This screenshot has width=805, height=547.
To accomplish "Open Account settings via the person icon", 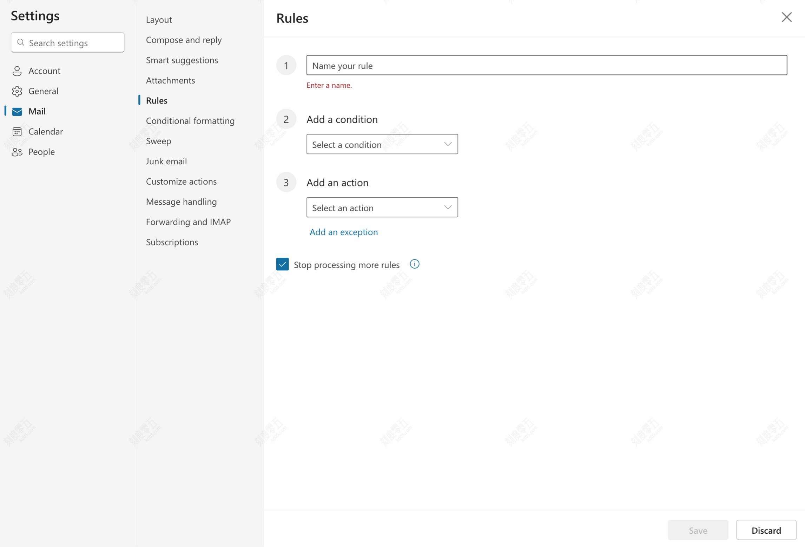I will pos(17,71).
